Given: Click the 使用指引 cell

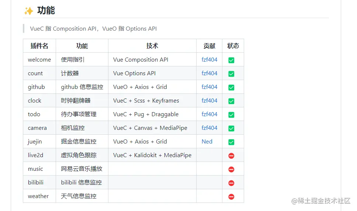Looking at the screenshot, I should [82, 60].
